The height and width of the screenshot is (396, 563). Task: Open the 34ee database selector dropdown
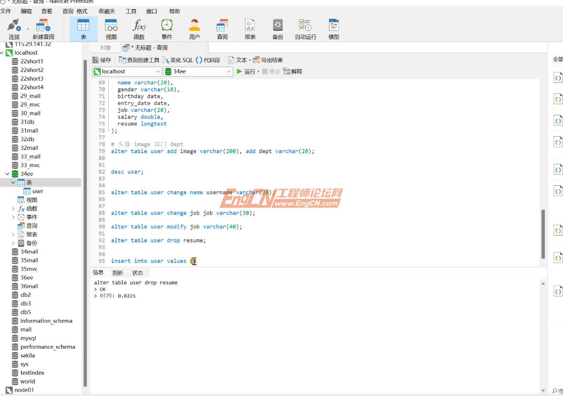229,71
